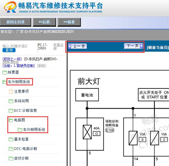Open the 注意事项 page entry
This screenshot has width=169, height=166.
(x=21, y=91)
